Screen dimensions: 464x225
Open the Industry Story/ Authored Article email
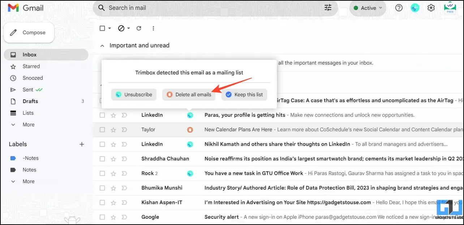(278, 188)
